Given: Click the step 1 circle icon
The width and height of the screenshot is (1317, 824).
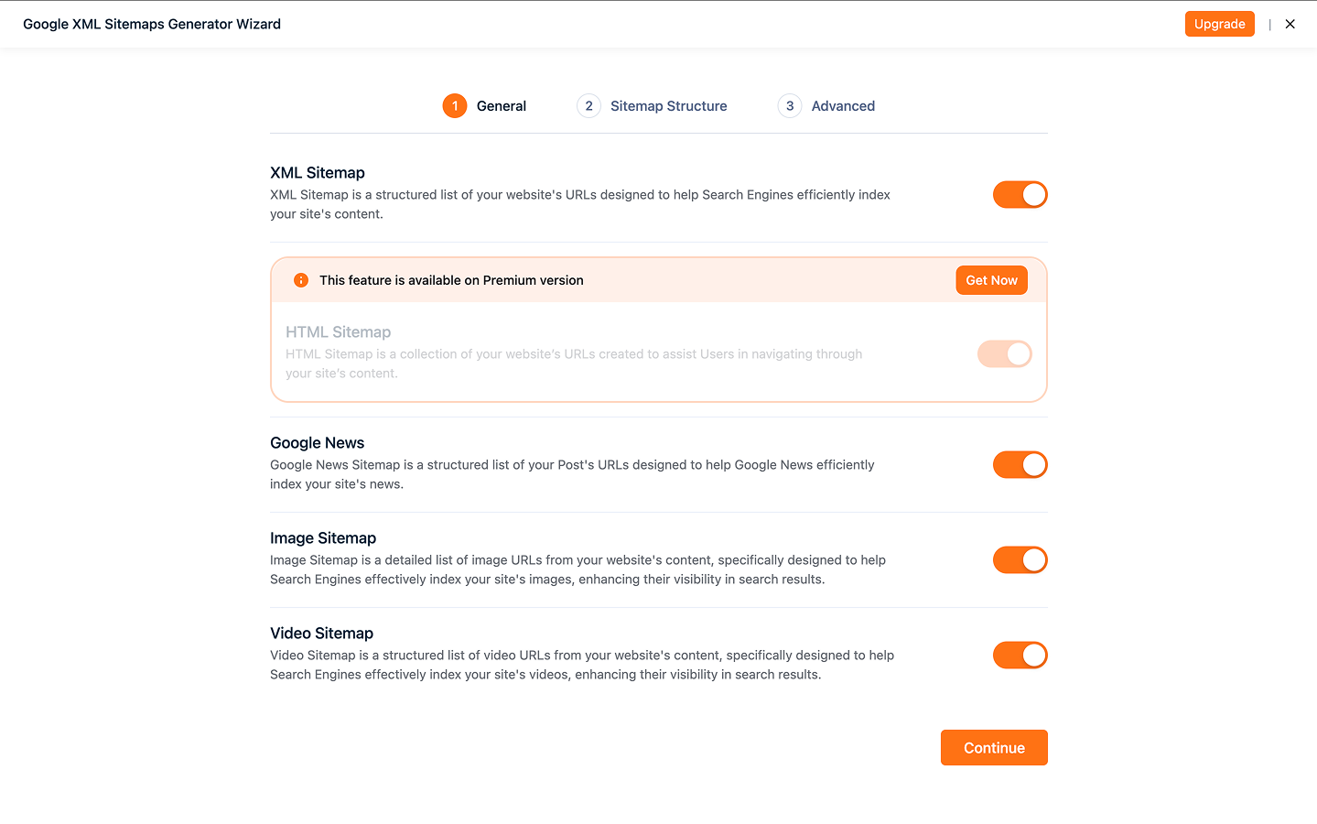Looking at the screenshot, I should (455, 106).
